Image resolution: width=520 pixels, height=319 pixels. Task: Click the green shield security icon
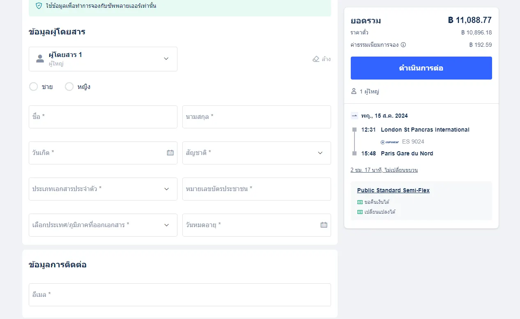39,6
